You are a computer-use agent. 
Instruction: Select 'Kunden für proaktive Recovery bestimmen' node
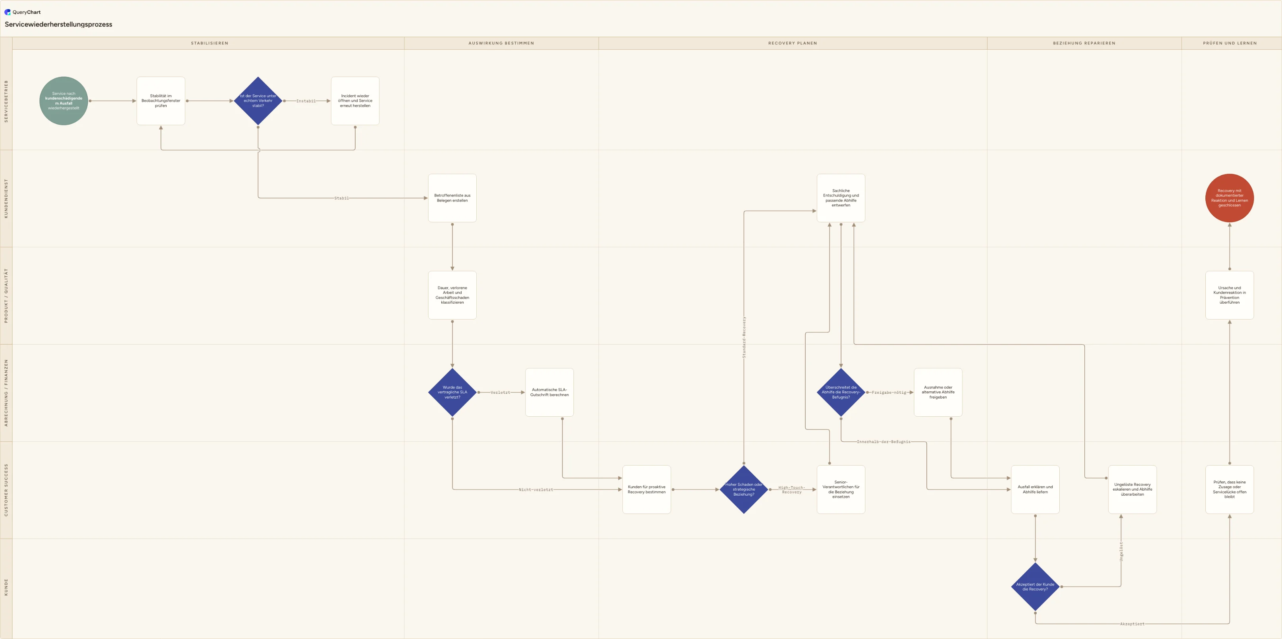tap(647, 490)
